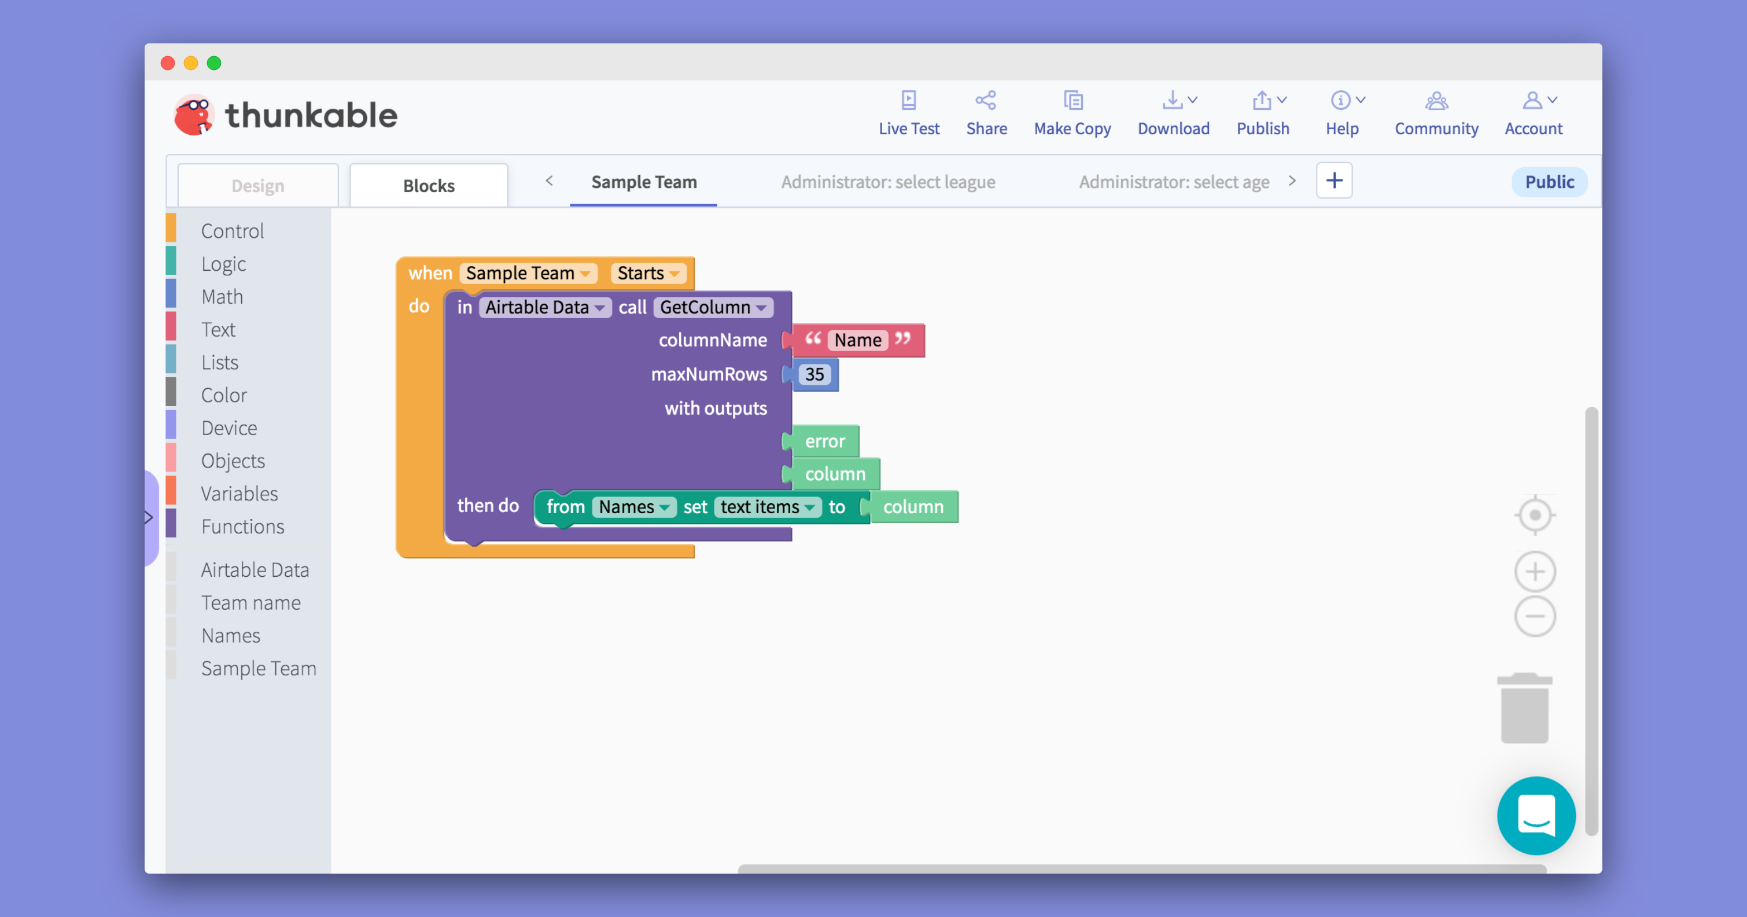The height and width of the screenshot is (917, 1747).
Task: Zoom in on the blocks workspace
Action: click(1535, 571)
